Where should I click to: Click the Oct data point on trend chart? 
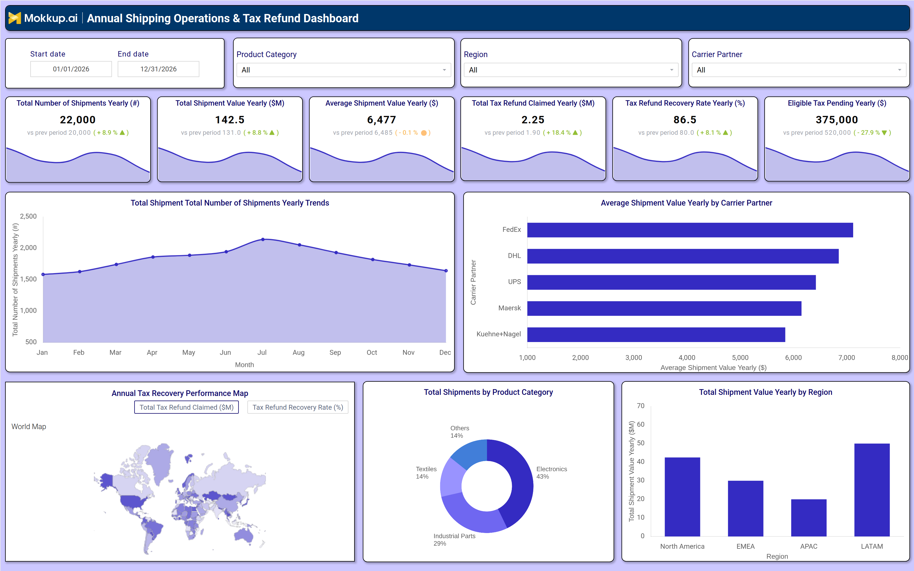click(x=373, y=260)
